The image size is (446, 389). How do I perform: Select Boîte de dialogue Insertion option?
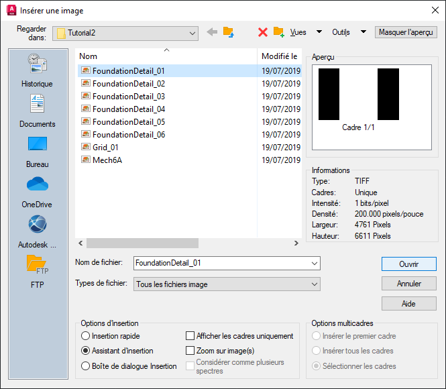pyautogui.click(x=85, y=366)
